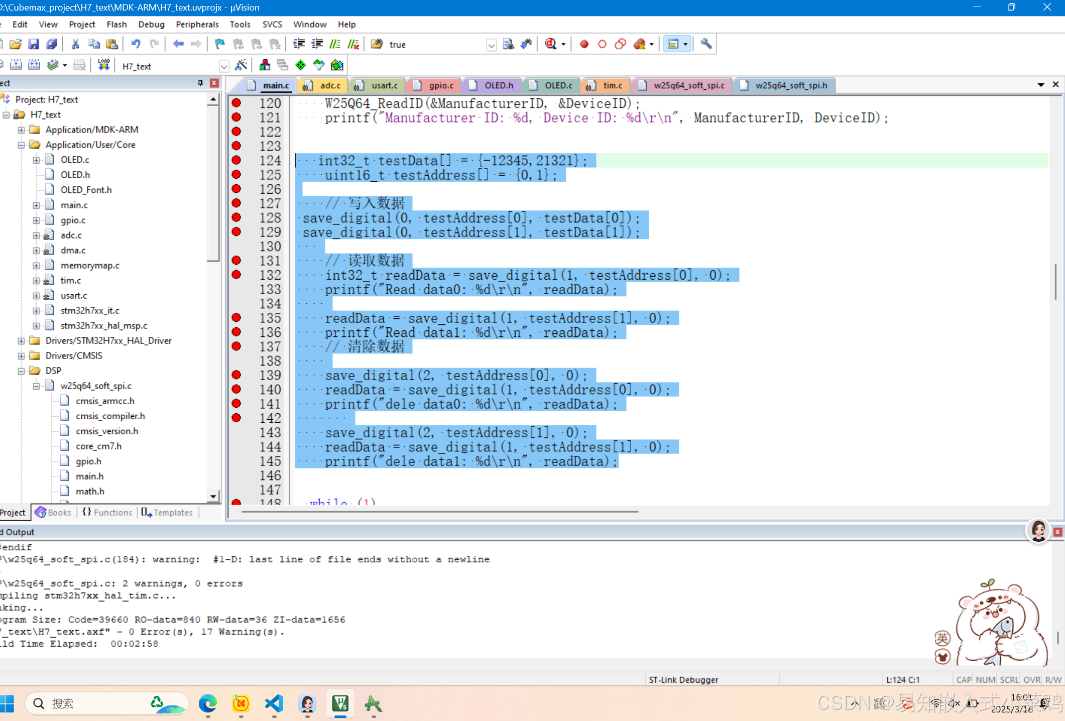Click the Undo arrow icon
This screenshot has width=1065, height=721.
[x=136, y=44]
